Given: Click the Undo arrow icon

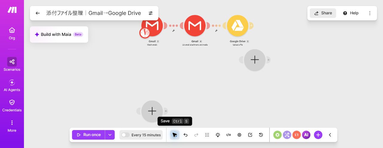Looking at the screenshot, I should 185,135.
